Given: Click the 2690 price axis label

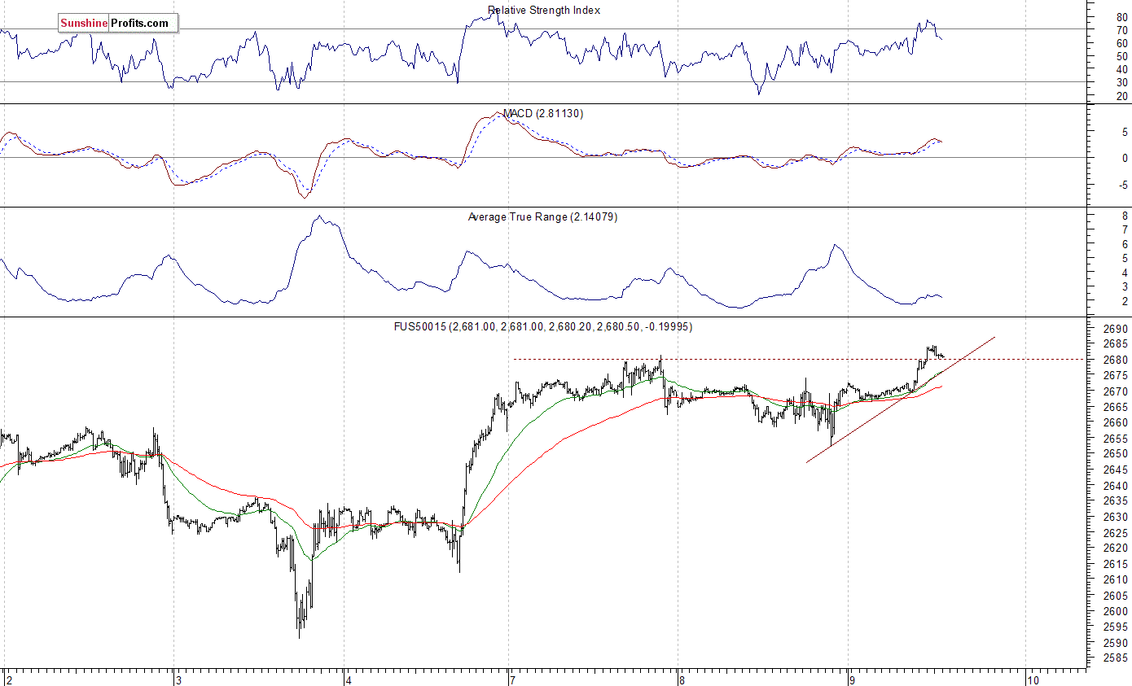Looking at the screenshot, I should click(x=1116, y=329).
